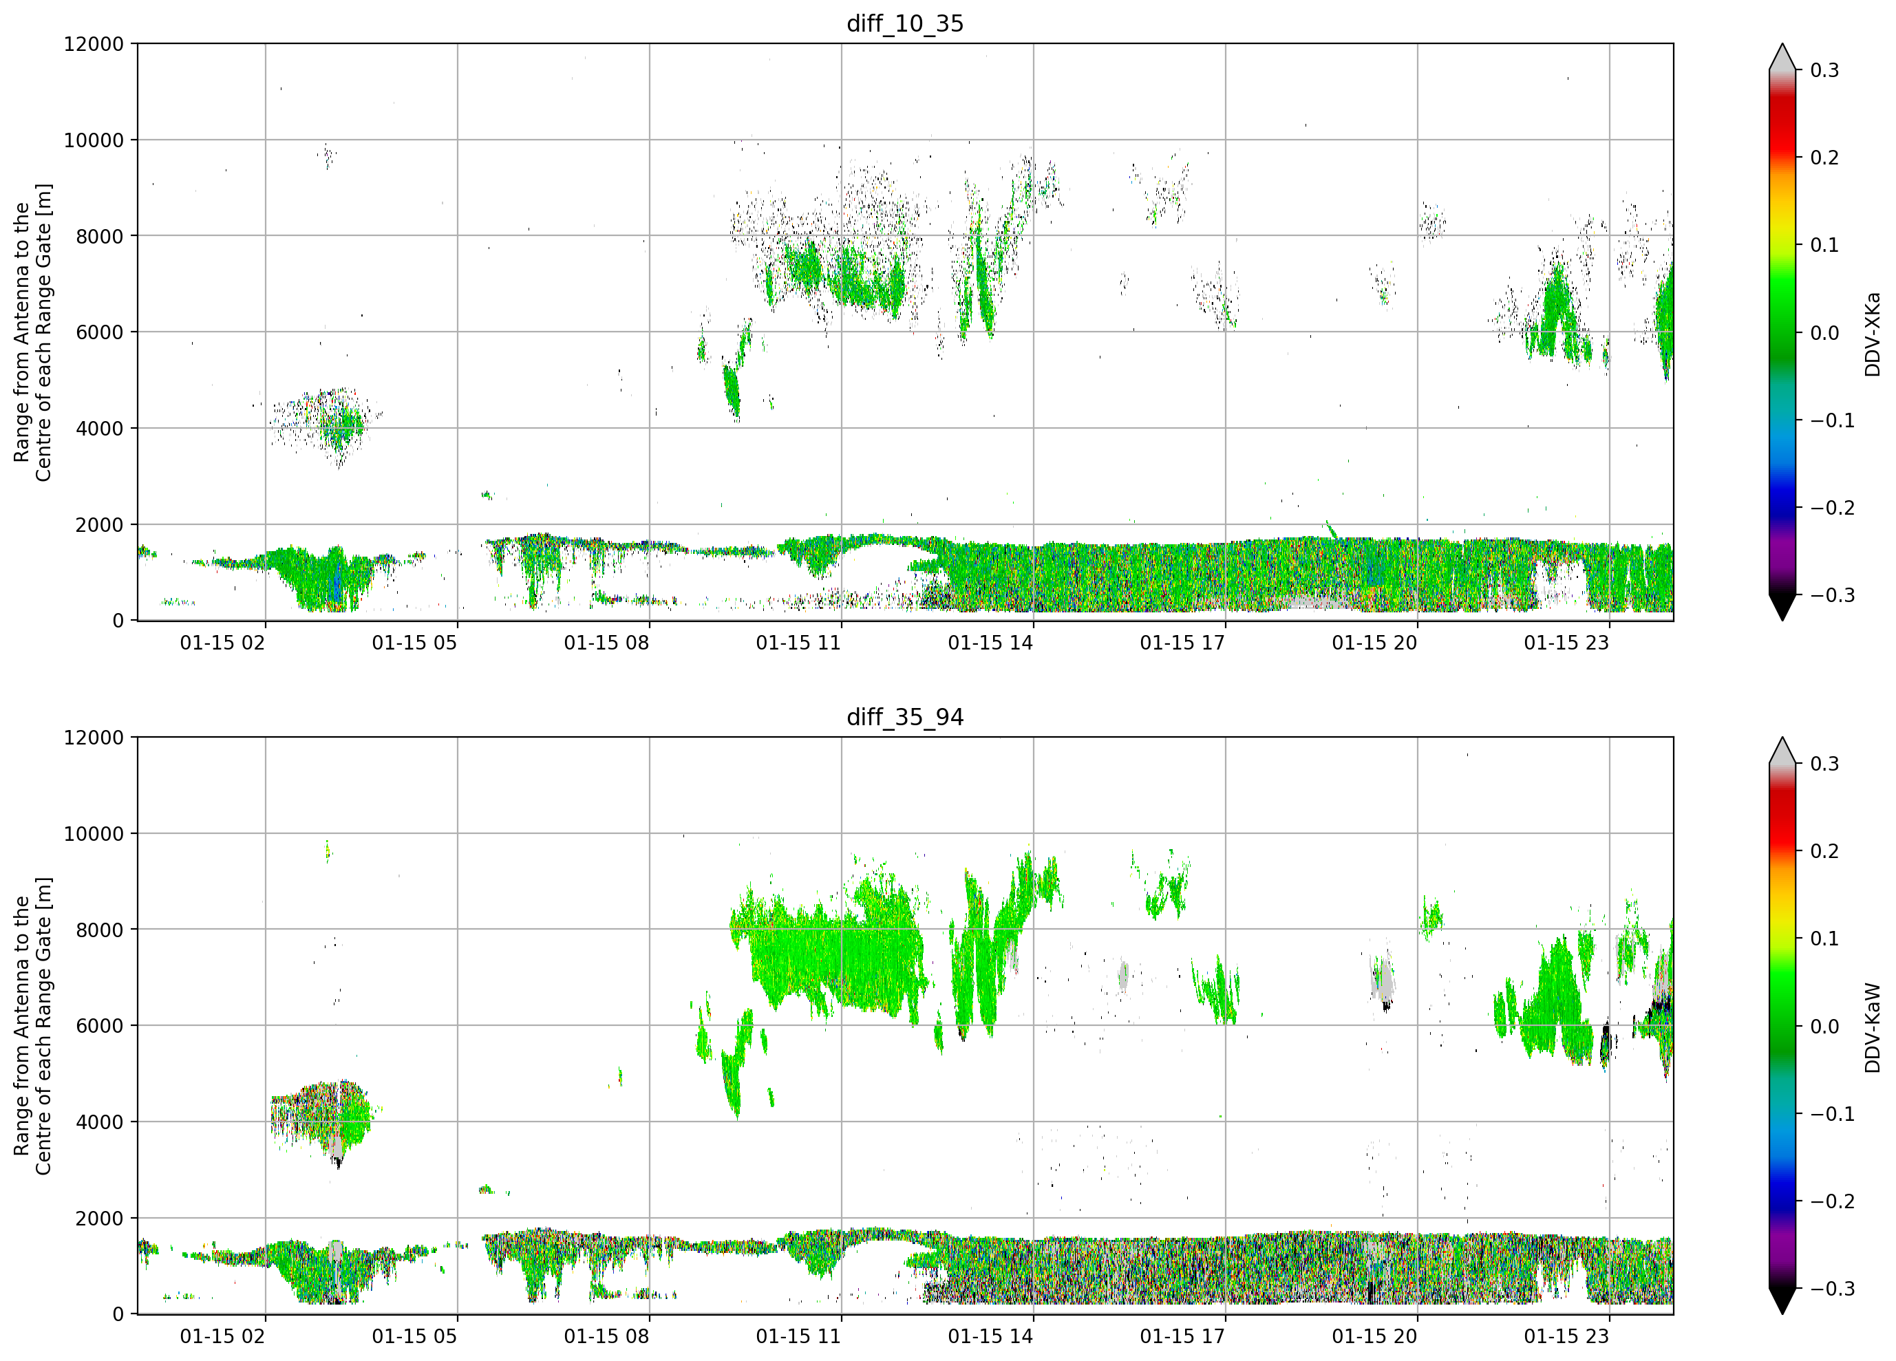Select the 0.3 tick on the DDV-XKa colorbar
The width and height of the screenshot is (1896, 1361).
pyautogui.click(x=1824, y=70)
